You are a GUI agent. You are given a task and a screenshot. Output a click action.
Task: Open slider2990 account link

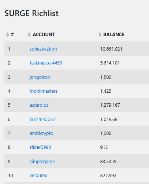coord(40,147)
